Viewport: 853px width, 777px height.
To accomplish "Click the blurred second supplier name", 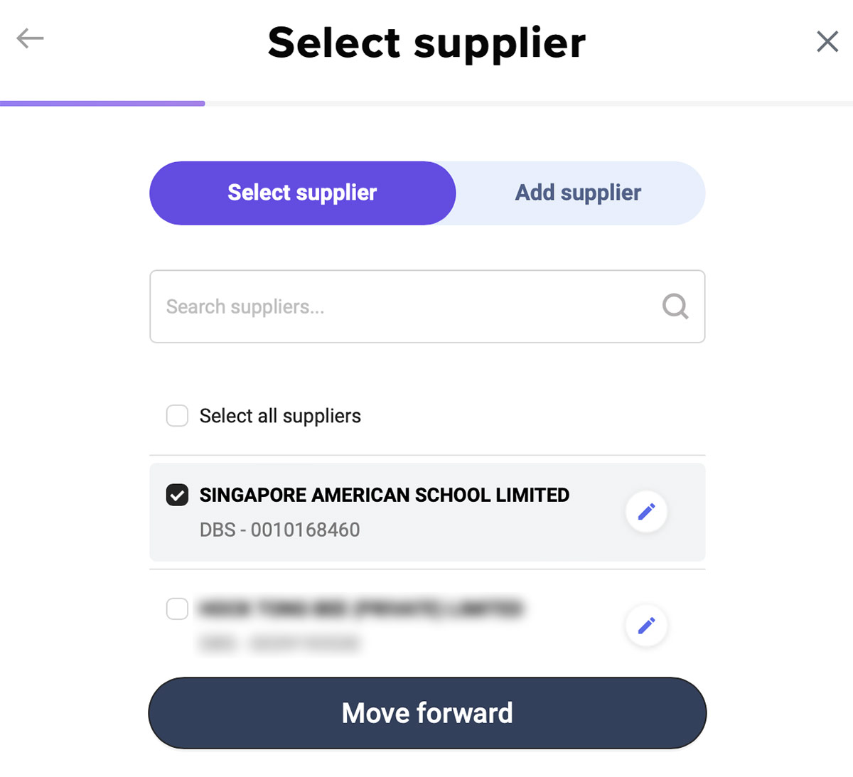I will coord(361,609).
